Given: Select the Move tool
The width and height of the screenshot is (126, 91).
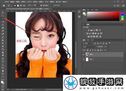Looking at the screenshot, I should 3,13.
